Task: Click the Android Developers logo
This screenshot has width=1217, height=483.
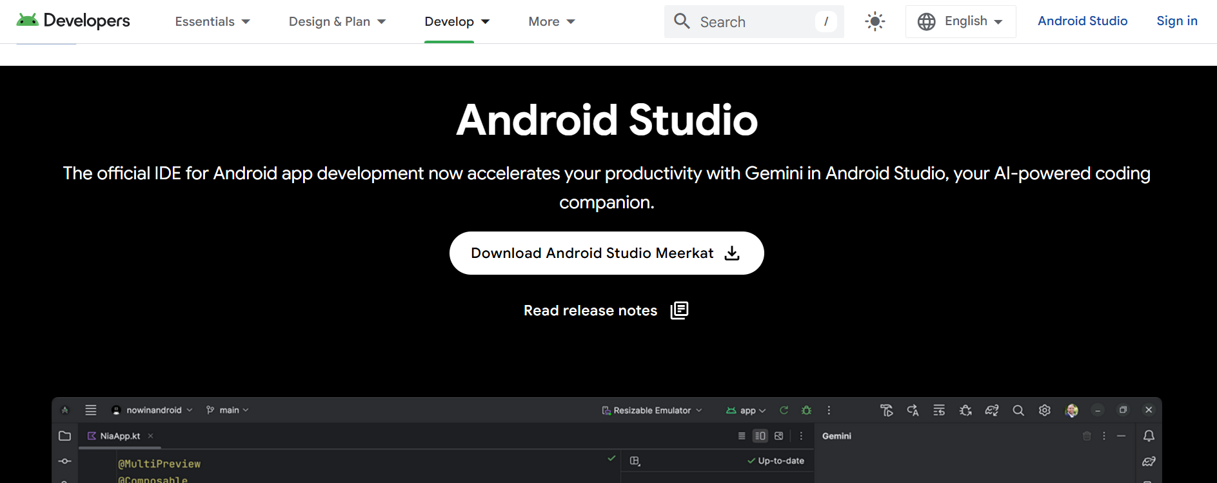Action: (x=73, y=21)
